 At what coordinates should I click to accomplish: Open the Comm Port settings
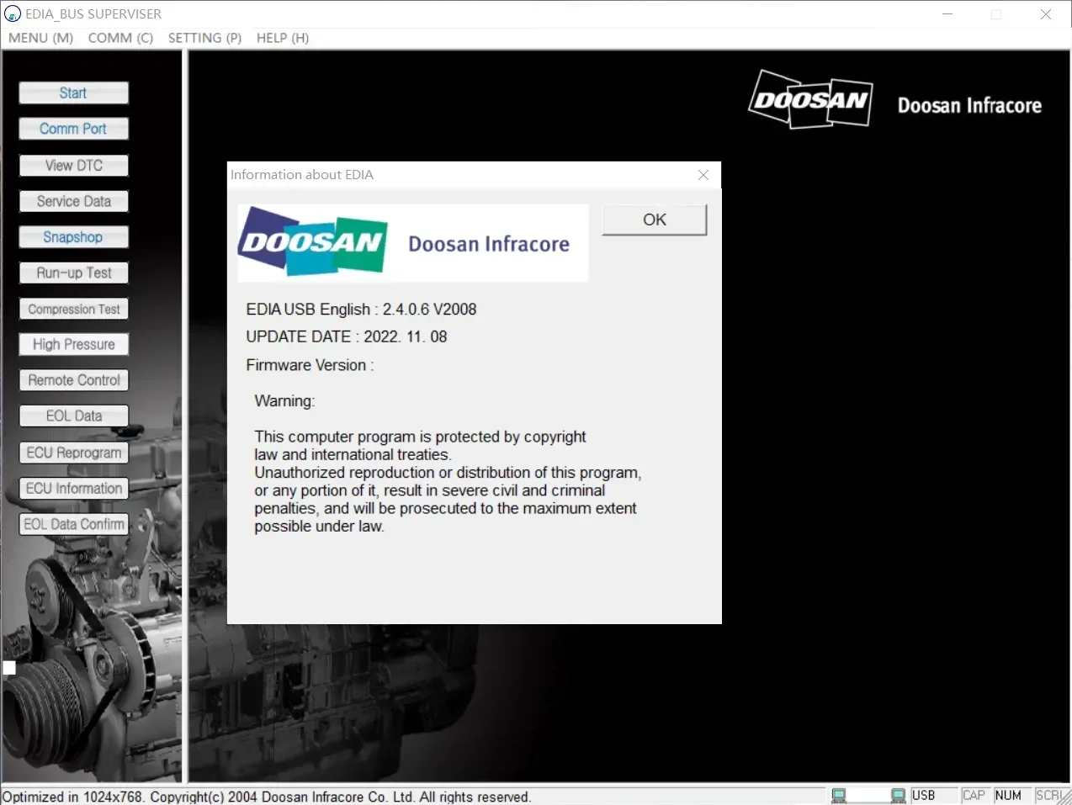[x=73, y=129]
